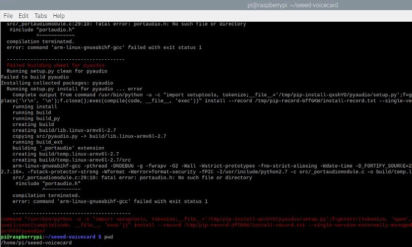The width and height of the screenshot is (412, 247).
Task: Click the blue ~/seeed-voicecard path in the prompt
Action: 70,237
